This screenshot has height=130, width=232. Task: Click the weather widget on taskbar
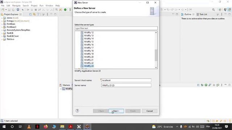(162, 127)
